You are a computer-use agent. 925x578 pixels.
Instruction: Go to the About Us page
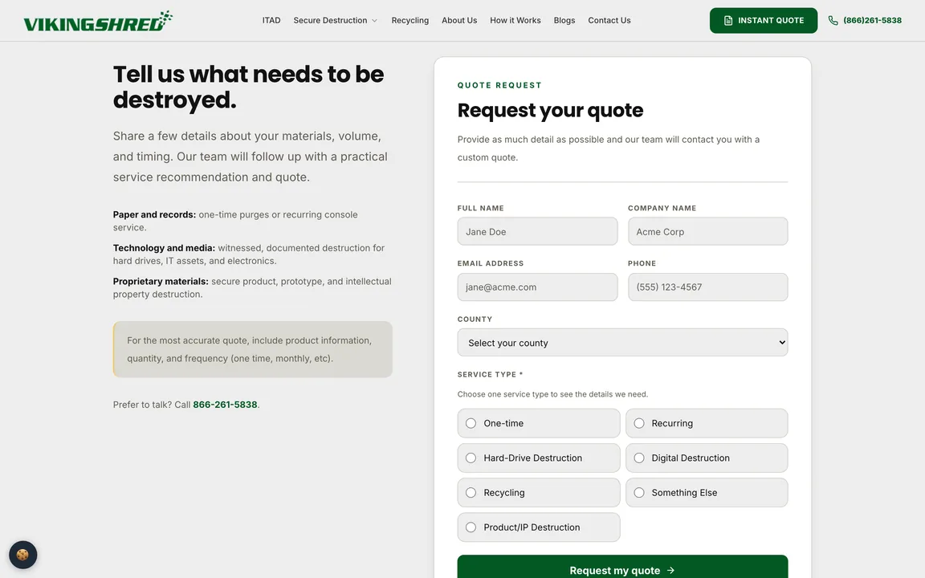(x=459, y=20)
